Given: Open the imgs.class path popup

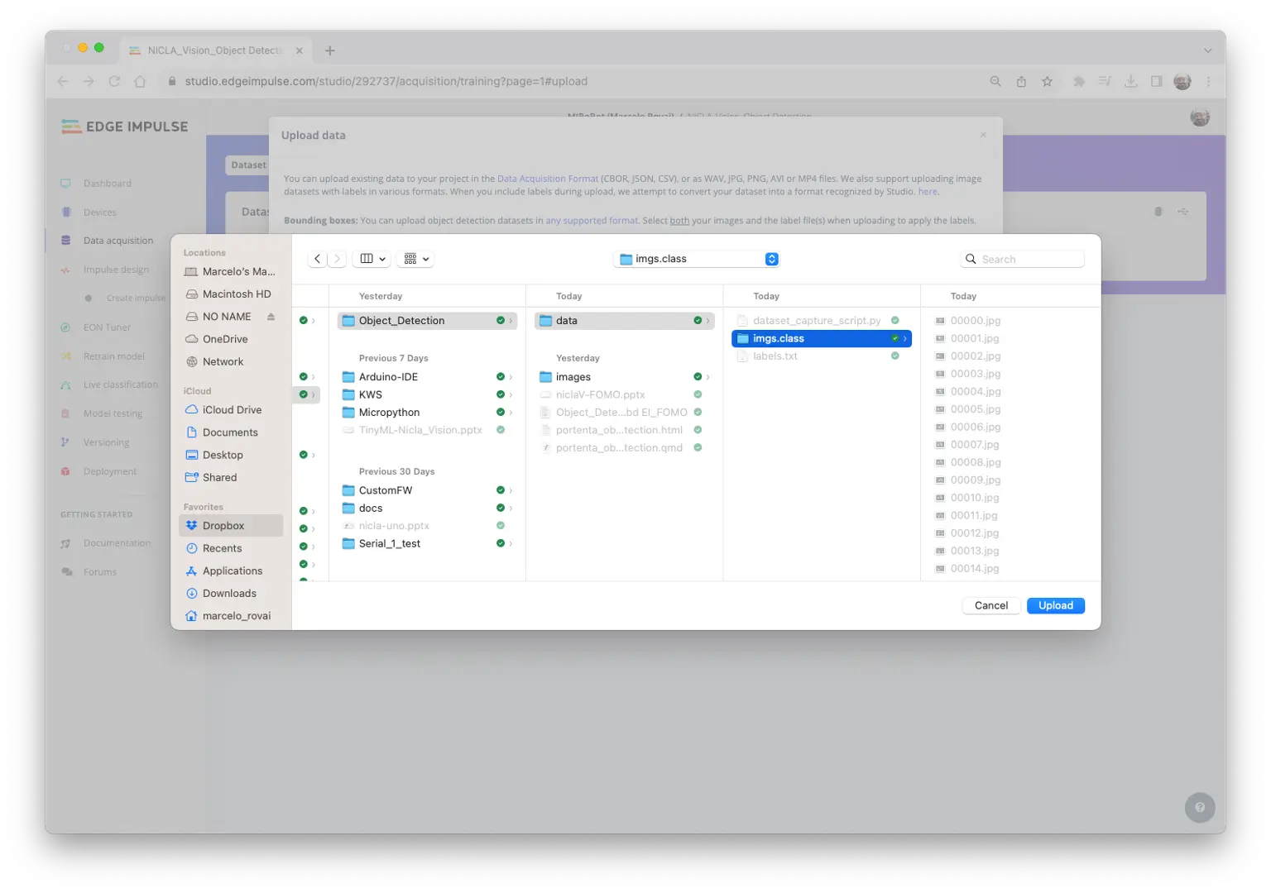Looking at the screenshot, I should [698, 259].
